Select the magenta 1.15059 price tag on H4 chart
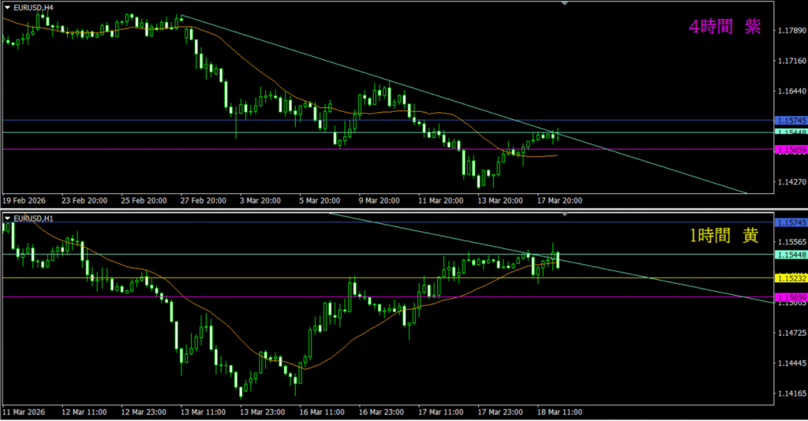Viewport: 808px width, 421px height. [790, 149]
